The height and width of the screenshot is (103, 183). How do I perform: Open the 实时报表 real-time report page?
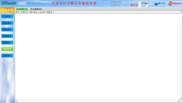point(7,23)
